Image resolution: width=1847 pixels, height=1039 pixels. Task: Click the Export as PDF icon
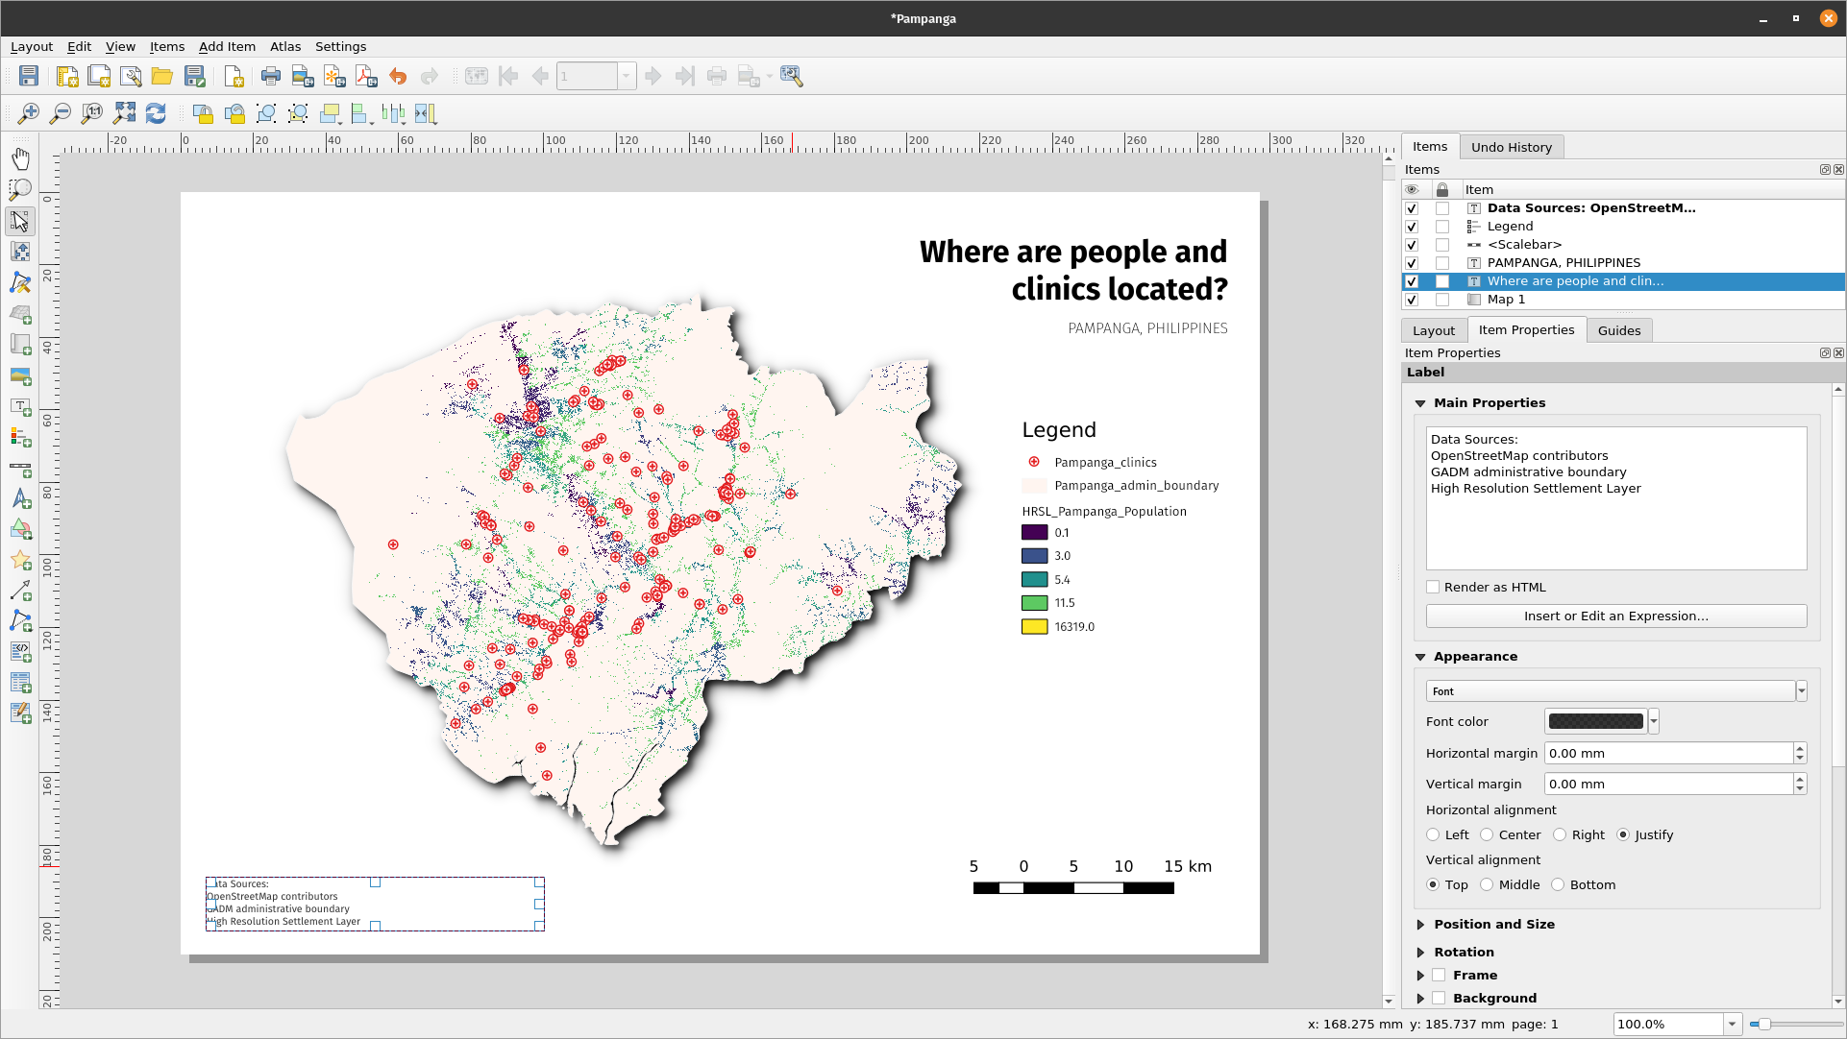(366, 77)
